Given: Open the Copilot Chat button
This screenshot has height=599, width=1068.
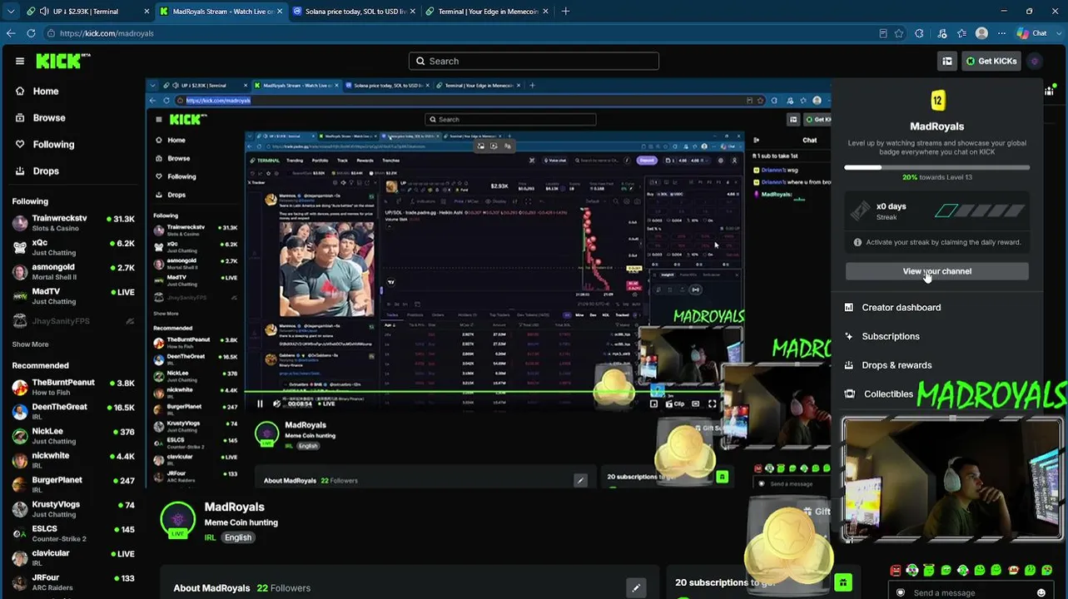Looking at the screenshot, I should (x=1032, y=33).
